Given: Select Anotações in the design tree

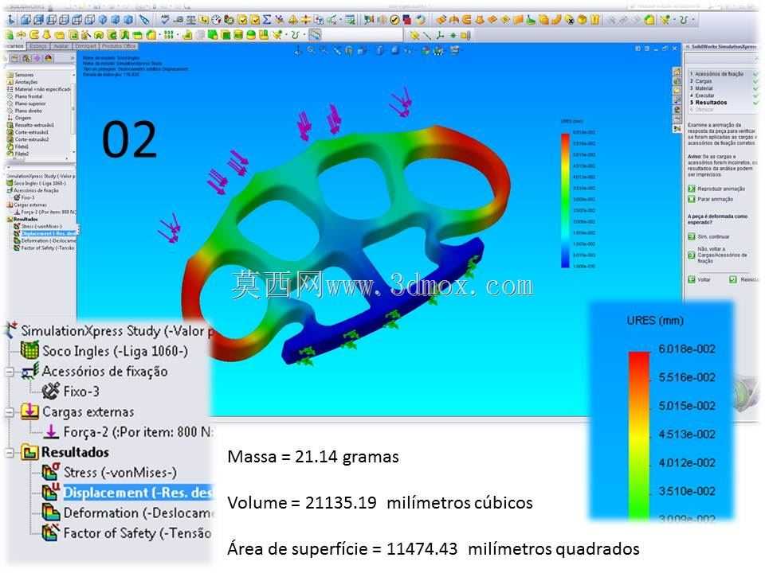Looking at the screenshot, I should [22, 82].
